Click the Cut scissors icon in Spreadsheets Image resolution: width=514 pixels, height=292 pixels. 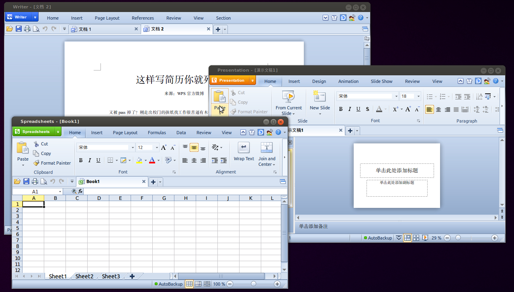click(36, 144)
